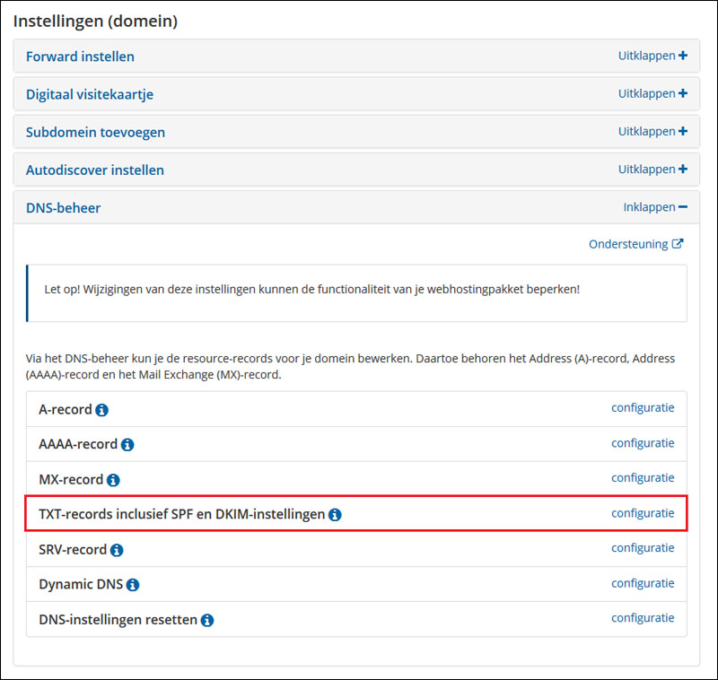Expand the Forward instellen section
The width and height of the screenshot is (718, 680).
(x=652, y=56)
